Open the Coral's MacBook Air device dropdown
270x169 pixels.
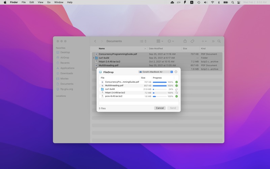pyautogui.click(x=156, y=72)
